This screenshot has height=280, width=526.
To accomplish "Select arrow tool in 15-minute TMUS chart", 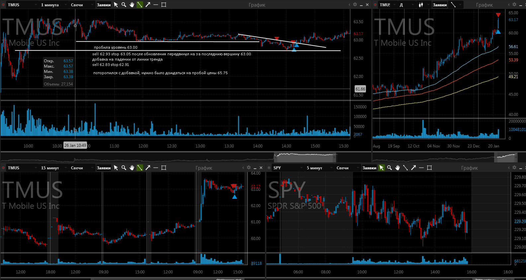I will click(x=148, y=168).
